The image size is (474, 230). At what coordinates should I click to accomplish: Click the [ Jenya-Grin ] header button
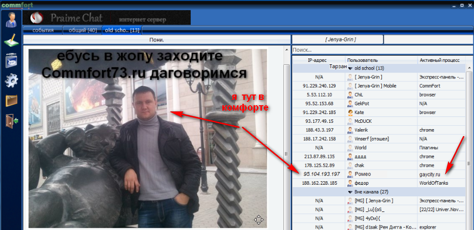pos(337,39)
